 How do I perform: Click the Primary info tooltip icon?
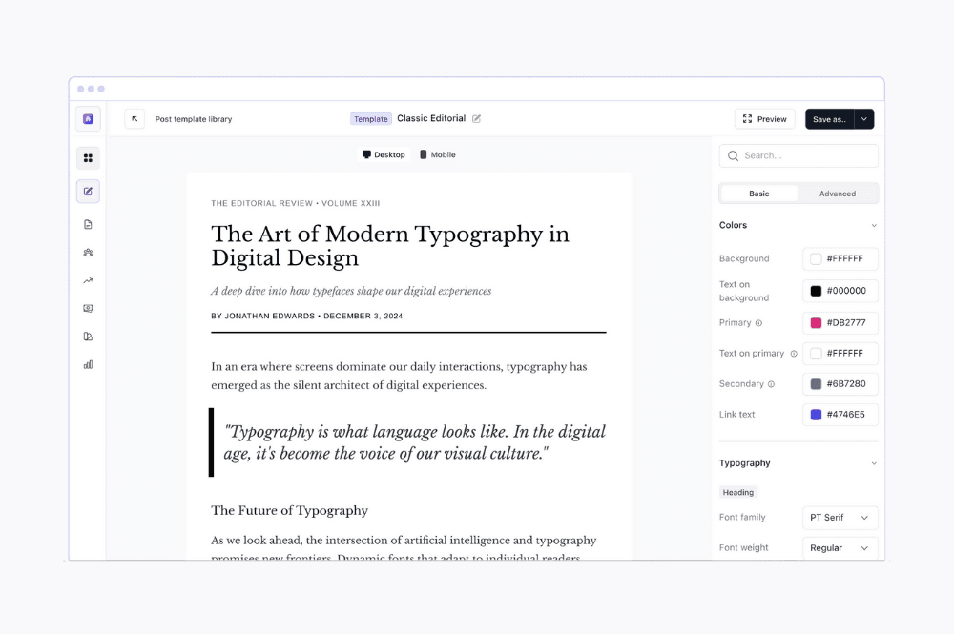point(759,323)
